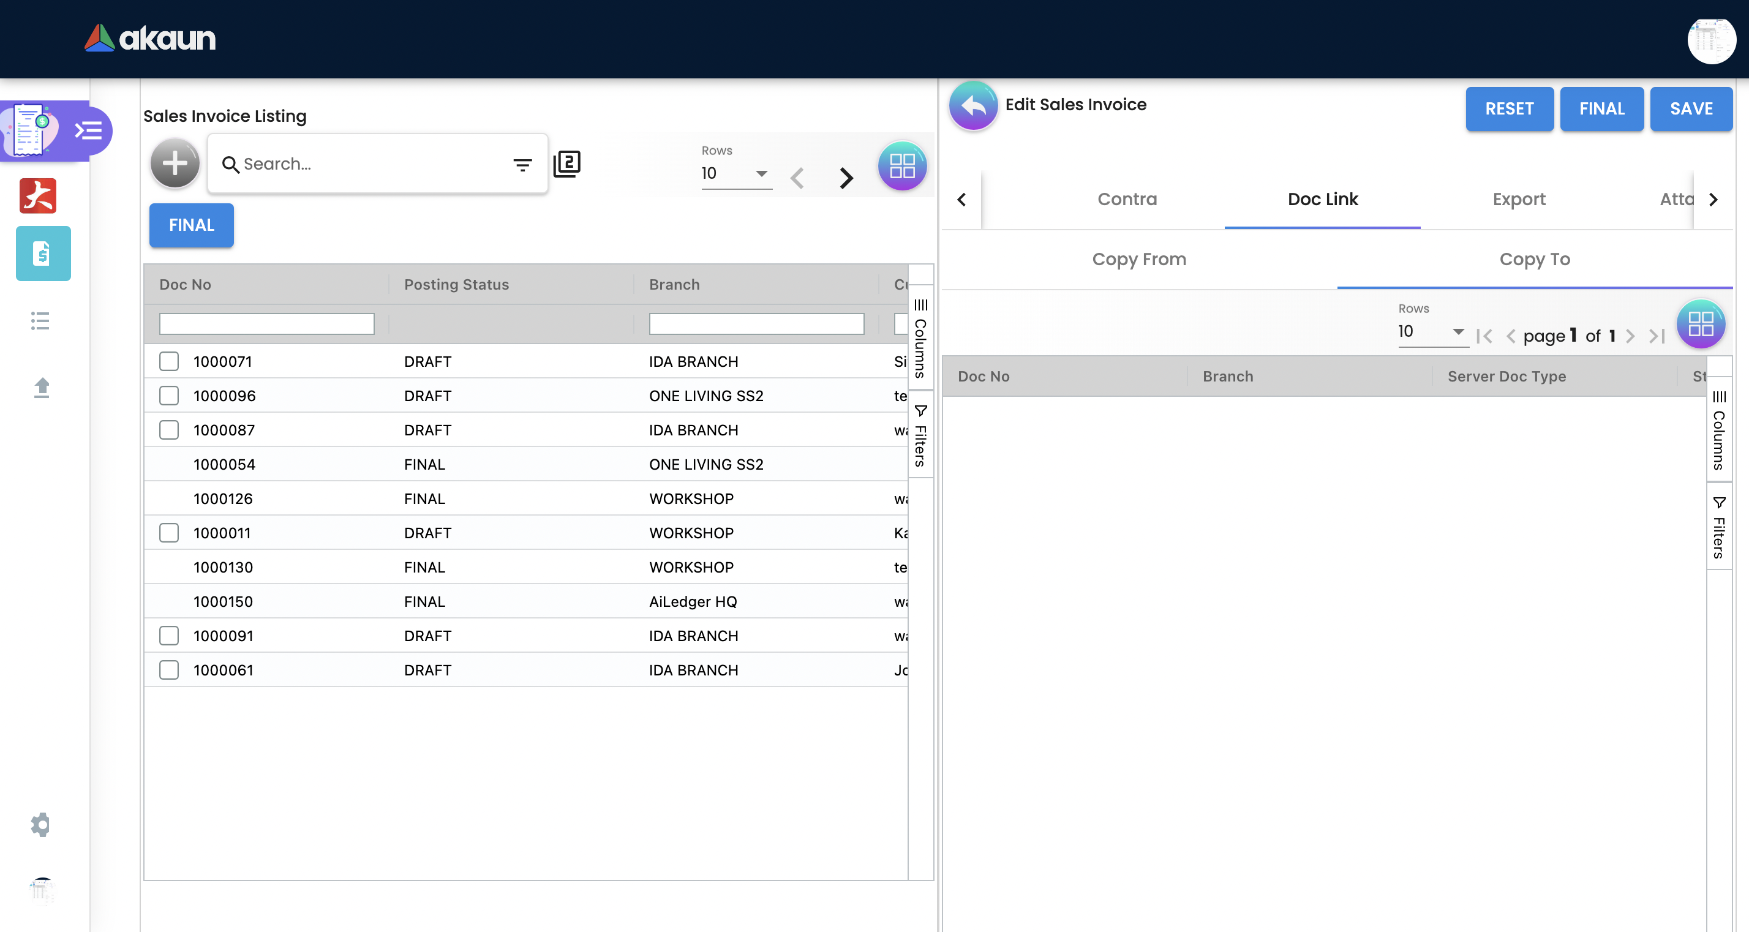Switch to the Contra tab
This screenshot has width=1749, height=932.
(1127, 200)
